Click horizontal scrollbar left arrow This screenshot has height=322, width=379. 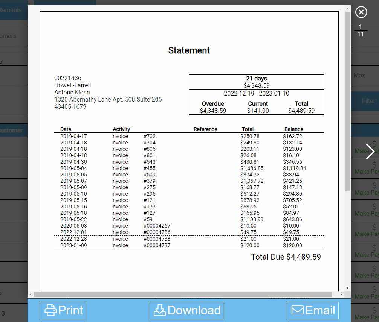pyautogui.click(x=31, y=294)
